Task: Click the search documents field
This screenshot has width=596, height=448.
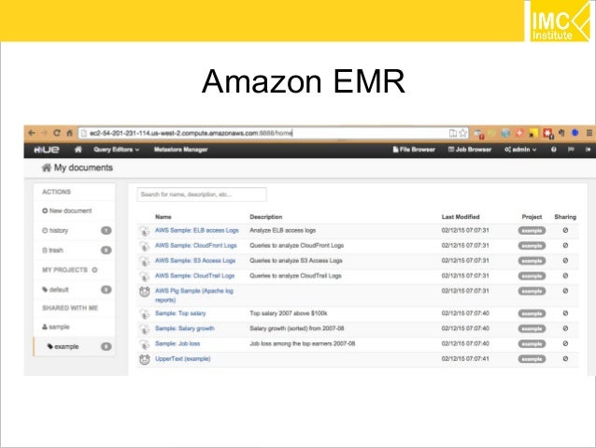Action: [x=202, y=195]
